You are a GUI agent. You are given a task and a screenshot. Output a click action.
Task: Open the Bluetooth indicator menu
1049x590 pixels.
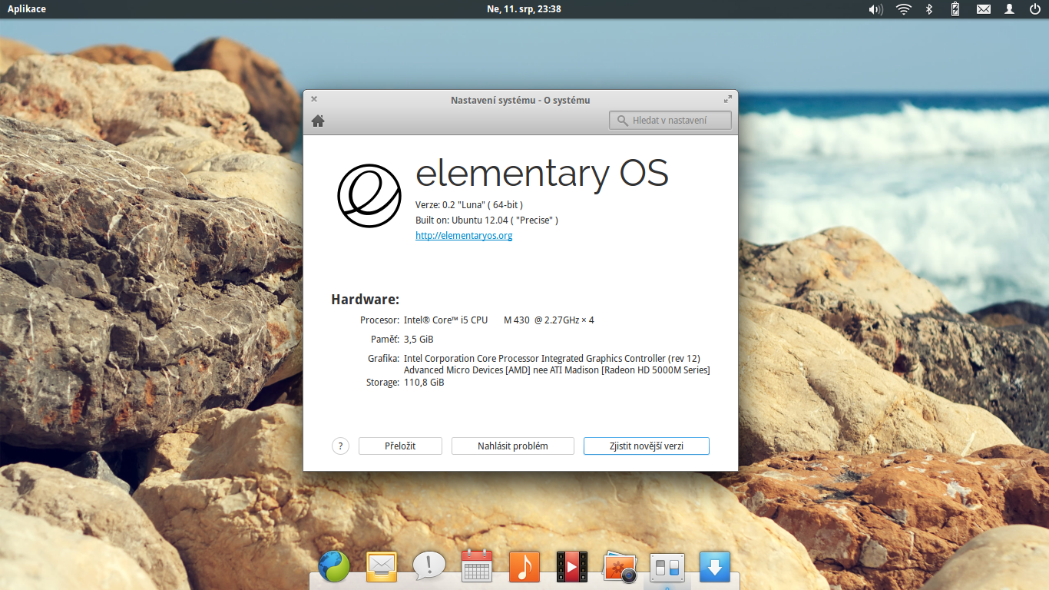928,9
